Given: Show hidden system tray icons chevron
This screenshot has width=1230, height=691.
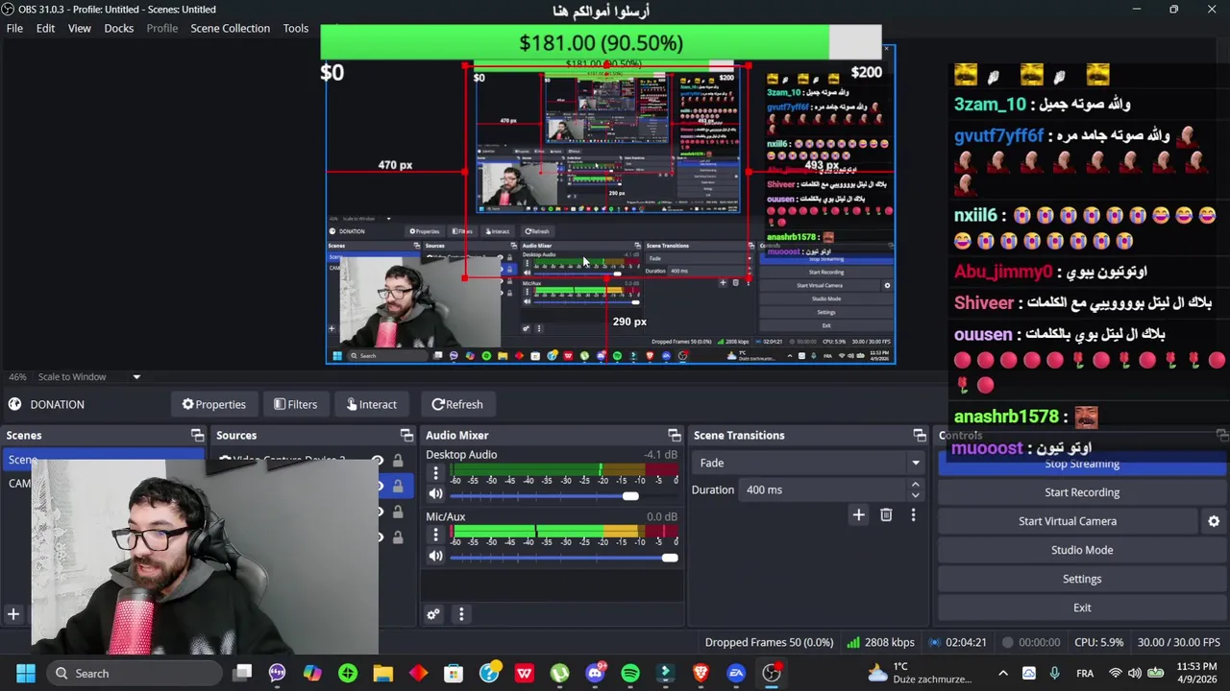Looking at the screenshot, I should (1003, 673).
